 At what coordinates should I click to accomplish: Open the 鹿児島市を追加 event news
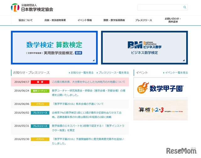pos(88,141)
